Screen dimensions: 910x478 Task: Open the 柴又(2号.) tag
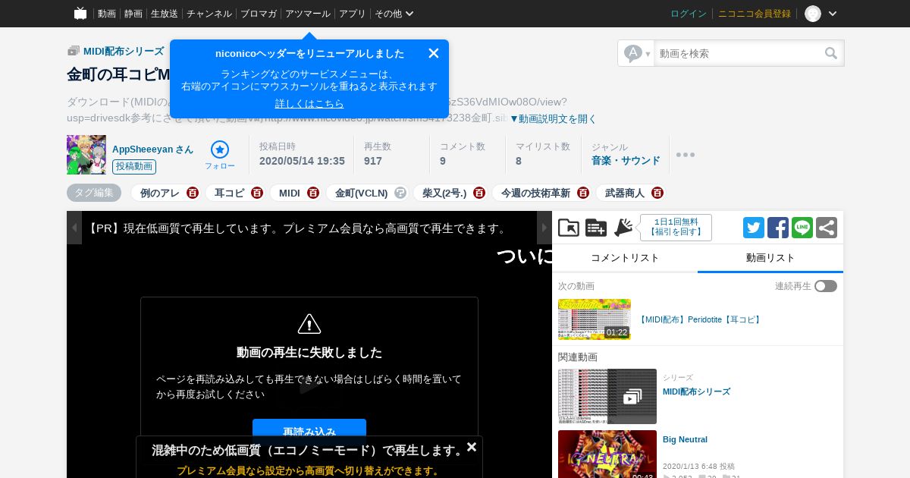[x=444, y=193]
